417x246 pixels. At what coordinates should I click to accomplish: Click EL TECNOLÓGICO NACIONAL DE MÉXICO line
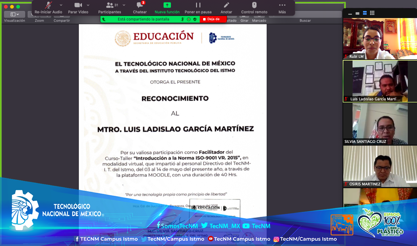click(x=175, y=64)
